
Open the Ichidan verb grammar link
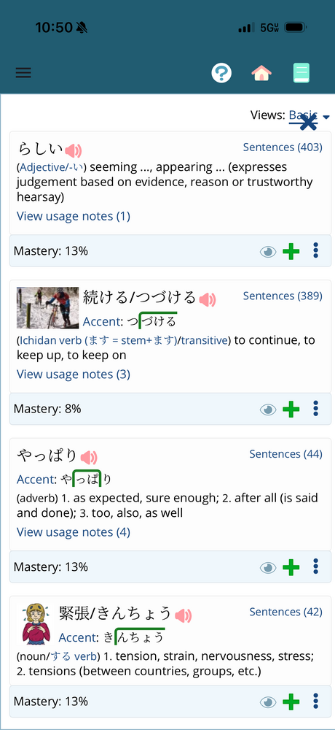point(98,340)
